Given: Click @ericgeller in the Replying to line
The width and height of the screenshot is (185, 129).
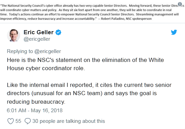Looking at the screenshot, I should tap(48, 51).
